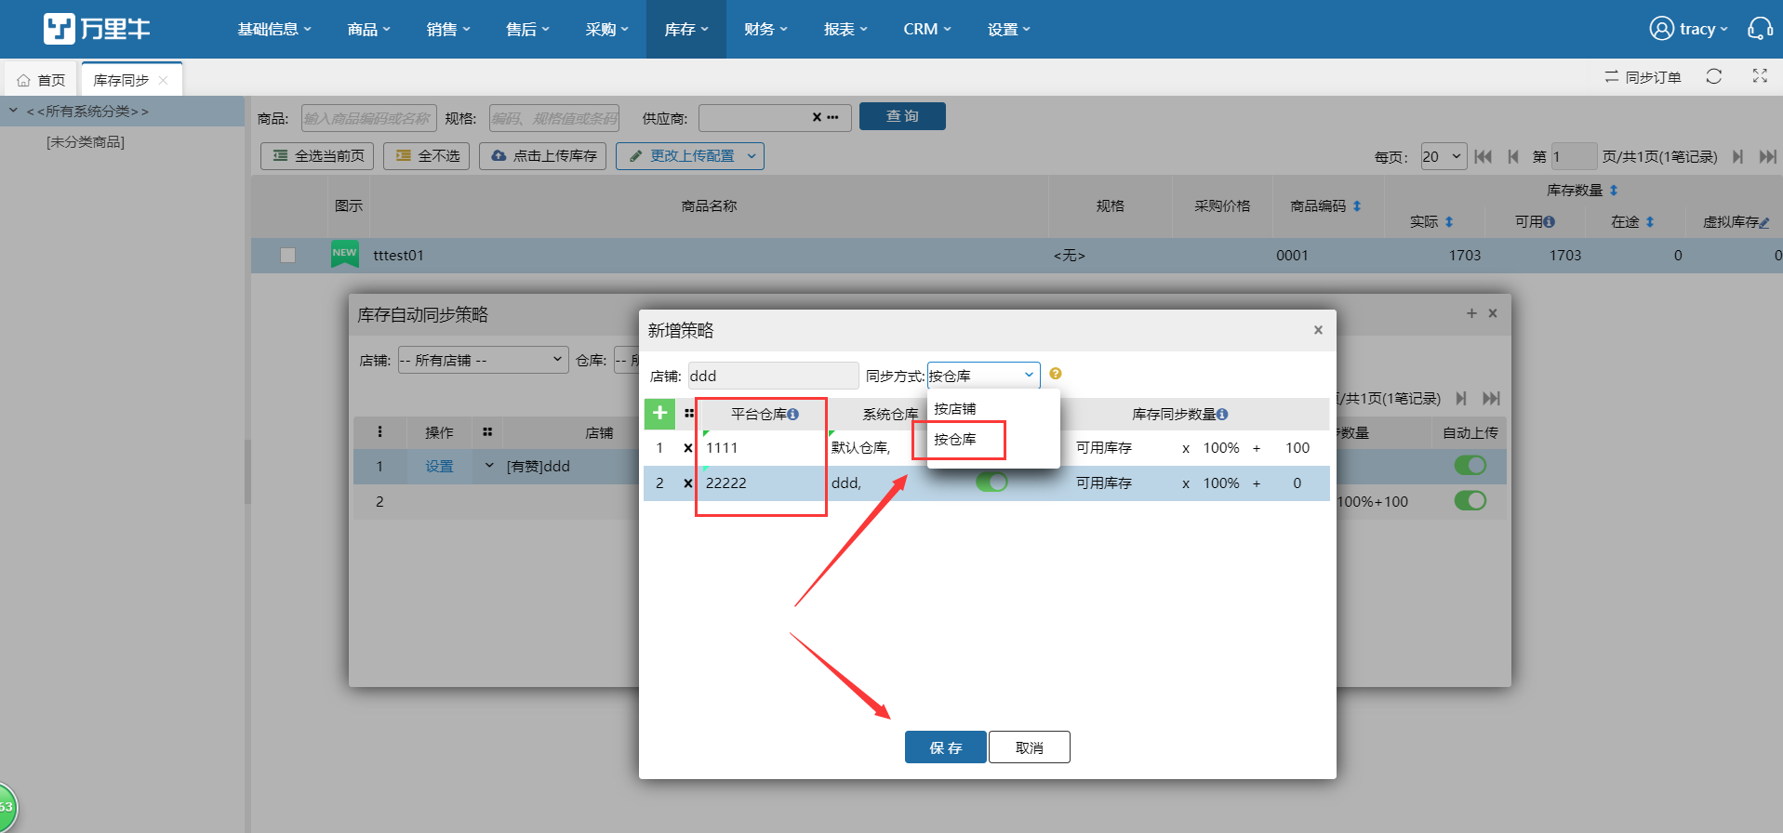Click the 保存 button
1783x833 pixels.
[x=945, y=747]
